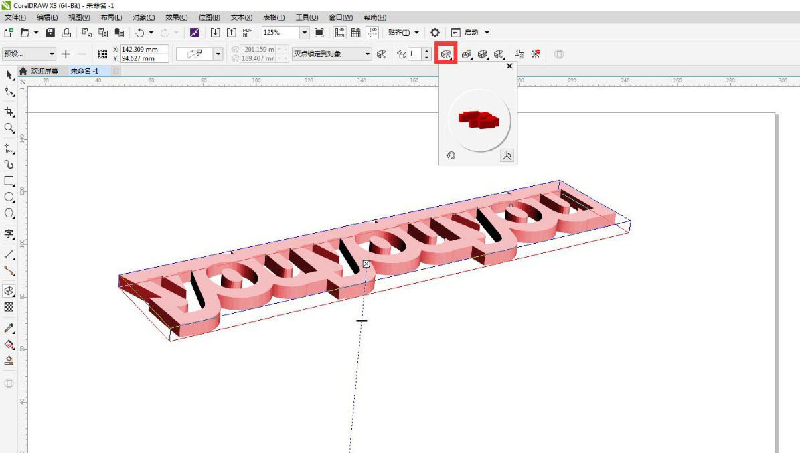Image resolution: width=800 pixels, height=453 pixels.
Task: Expand the 预设 presets dropdown
Action: click(52, 54)
